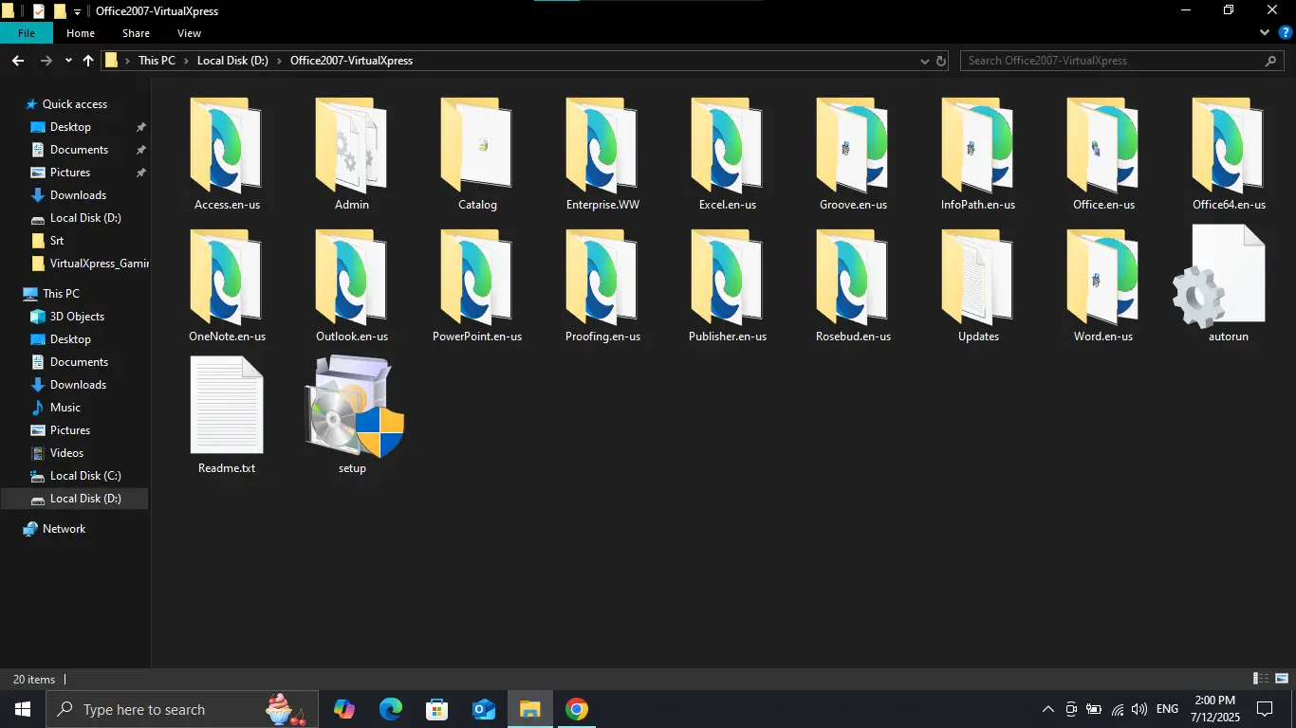The width and height of the screenshot is (1296, 728).
Task: Select the Office.en-us folder
Action: pos(1103,155)
